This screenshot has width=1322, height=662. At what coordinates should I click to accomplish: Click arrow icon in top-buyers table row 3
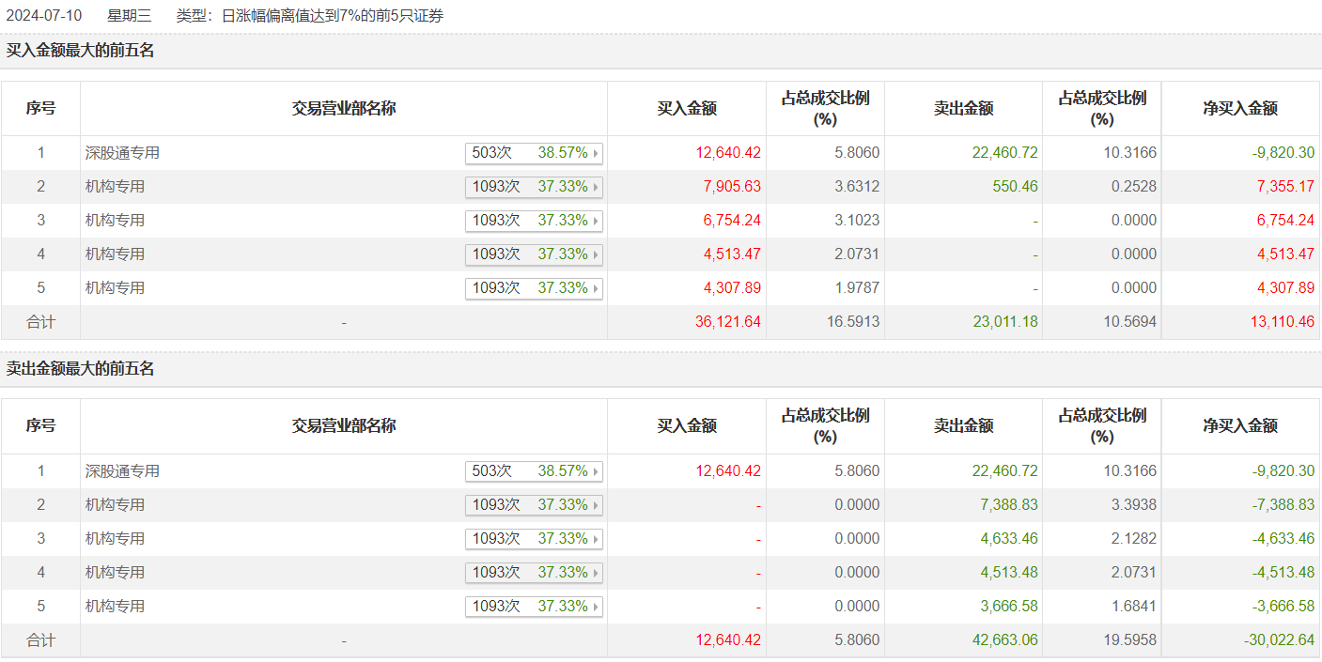tap(596, 221)
